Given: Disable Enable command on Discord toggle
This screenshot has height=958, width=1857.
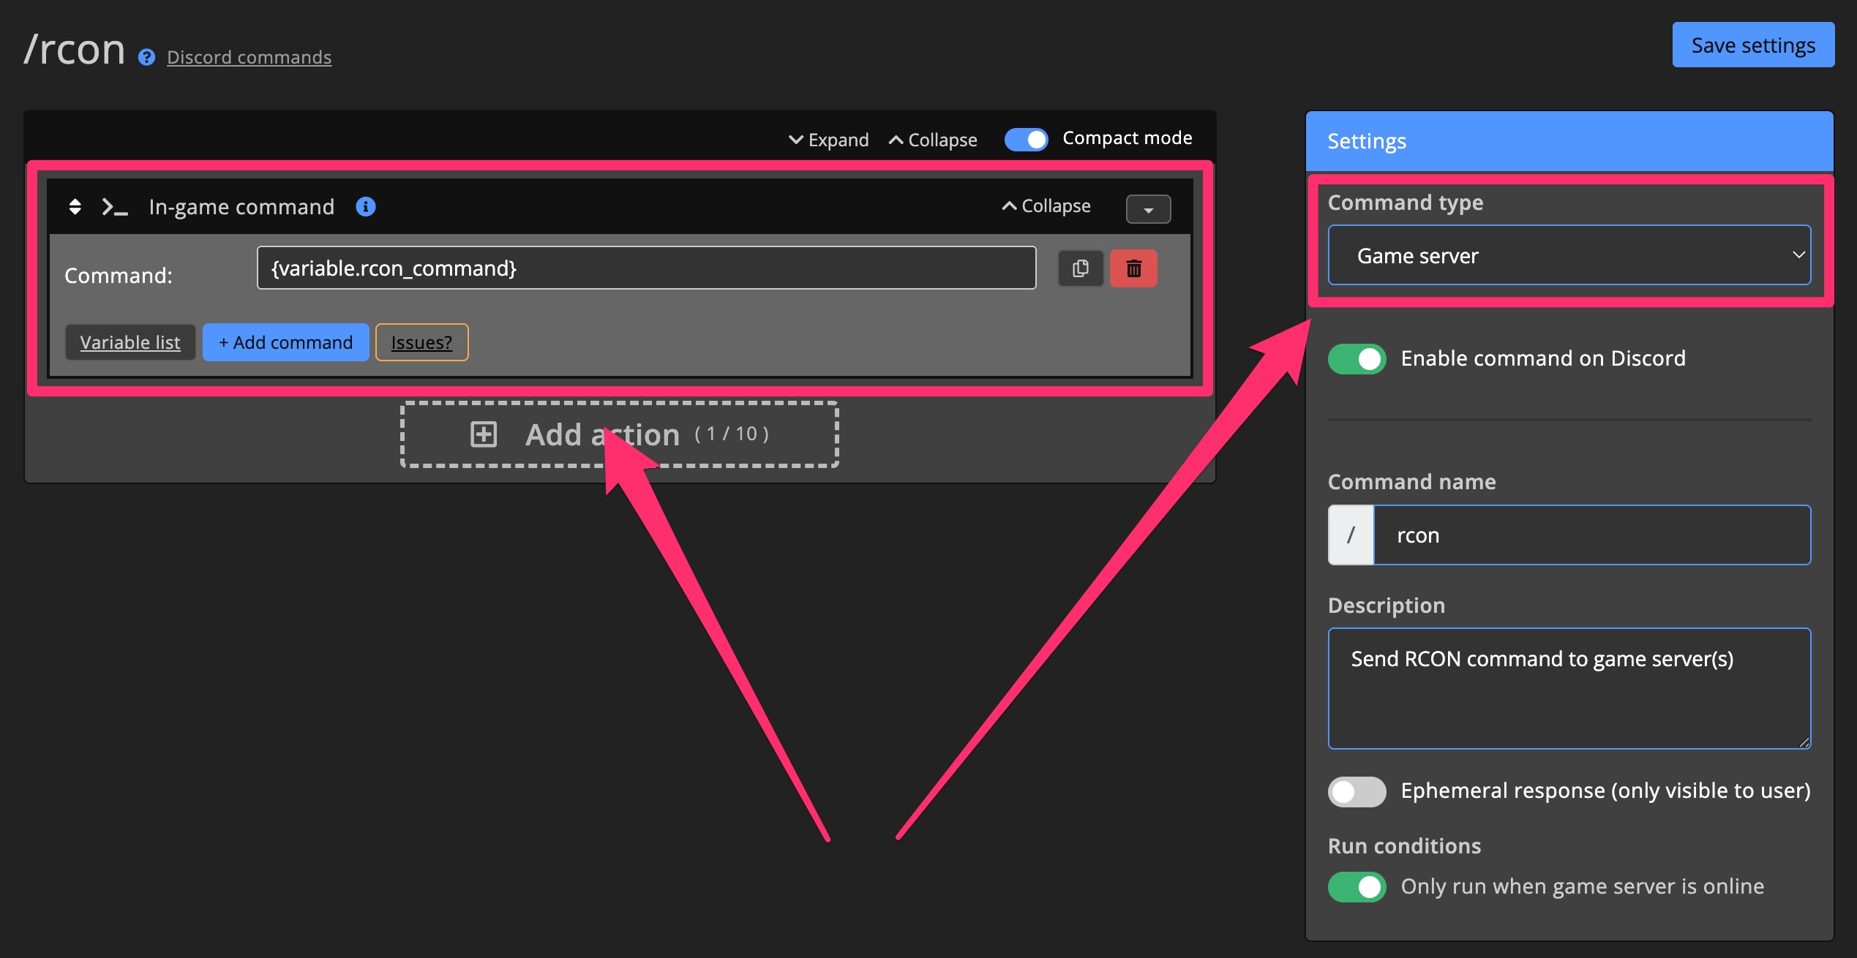Looking at the screenshot, I should (x=1357, y=358).
